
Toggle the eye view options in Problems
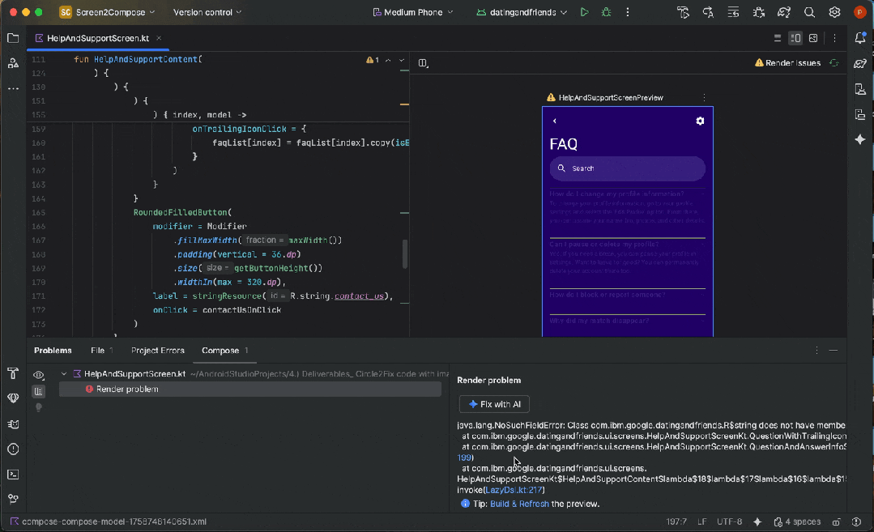pyautogui.click(x=38, y=375)
